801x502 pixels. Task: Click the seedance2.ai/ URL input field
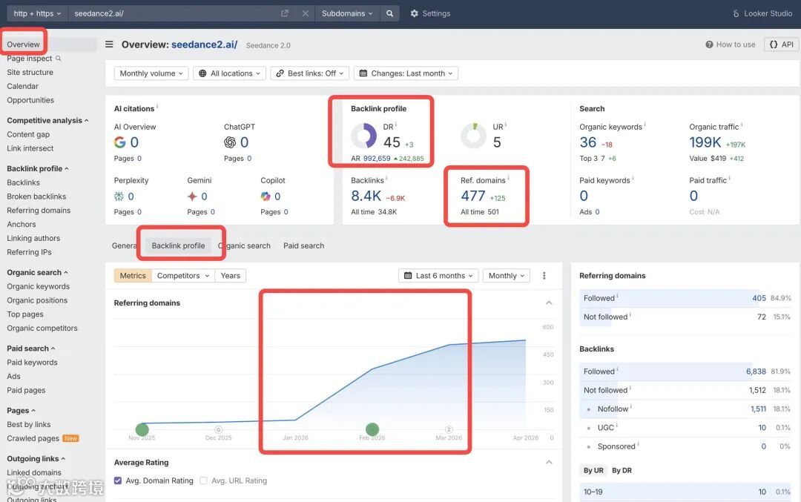pos(174,14)
